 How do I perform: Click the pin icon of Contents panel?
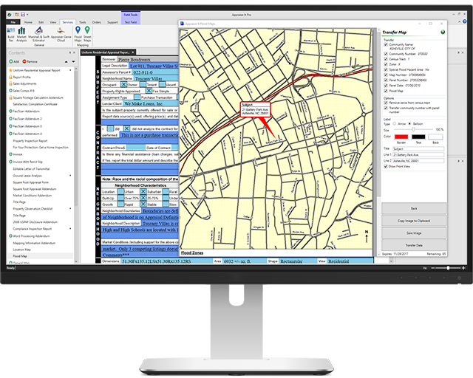click(x=70, y=52)
